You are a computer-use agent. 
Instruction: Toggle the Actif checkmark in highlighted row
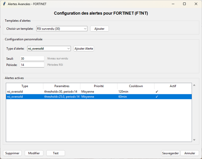coord(156,97)
